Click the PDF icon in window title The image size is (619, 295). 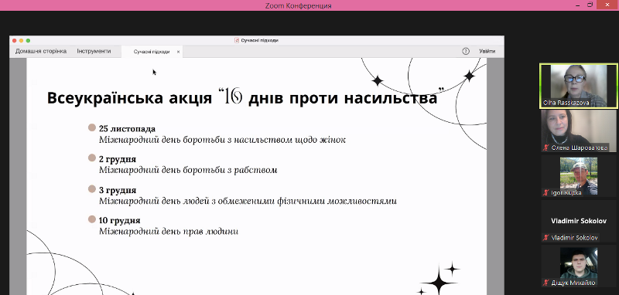237,40
